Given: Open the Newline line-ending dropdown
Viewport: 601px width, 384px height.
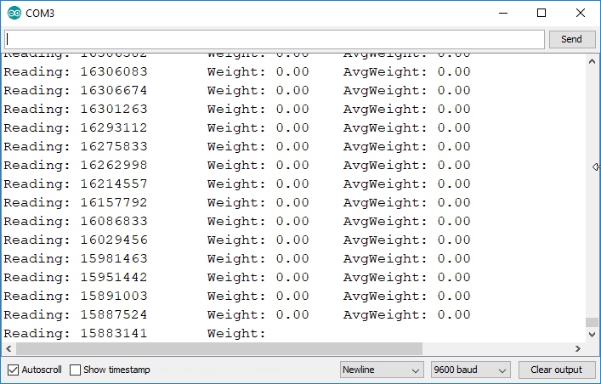Looking at the screenshot, I should 382,370.
